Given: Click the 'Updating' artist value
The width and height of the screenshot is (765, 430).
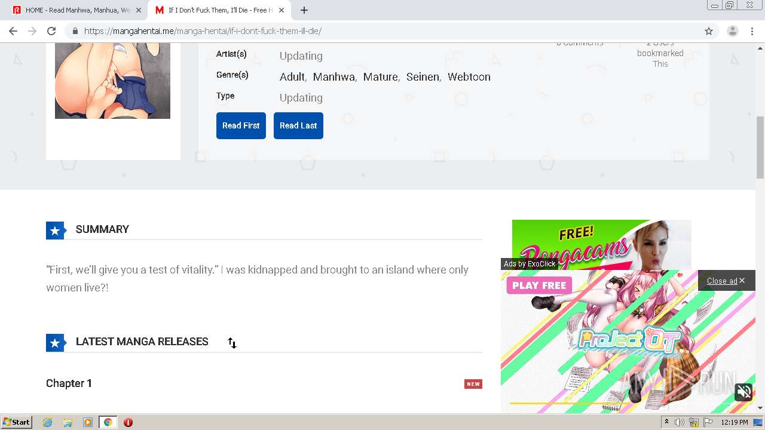Looking at the screenshot, I should click(301, 56).
